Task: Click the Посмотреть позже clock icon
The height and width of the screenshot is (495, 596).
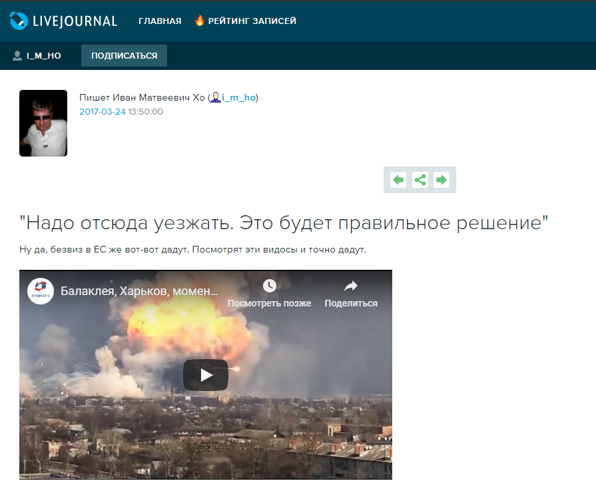Action: click(269, 286)
